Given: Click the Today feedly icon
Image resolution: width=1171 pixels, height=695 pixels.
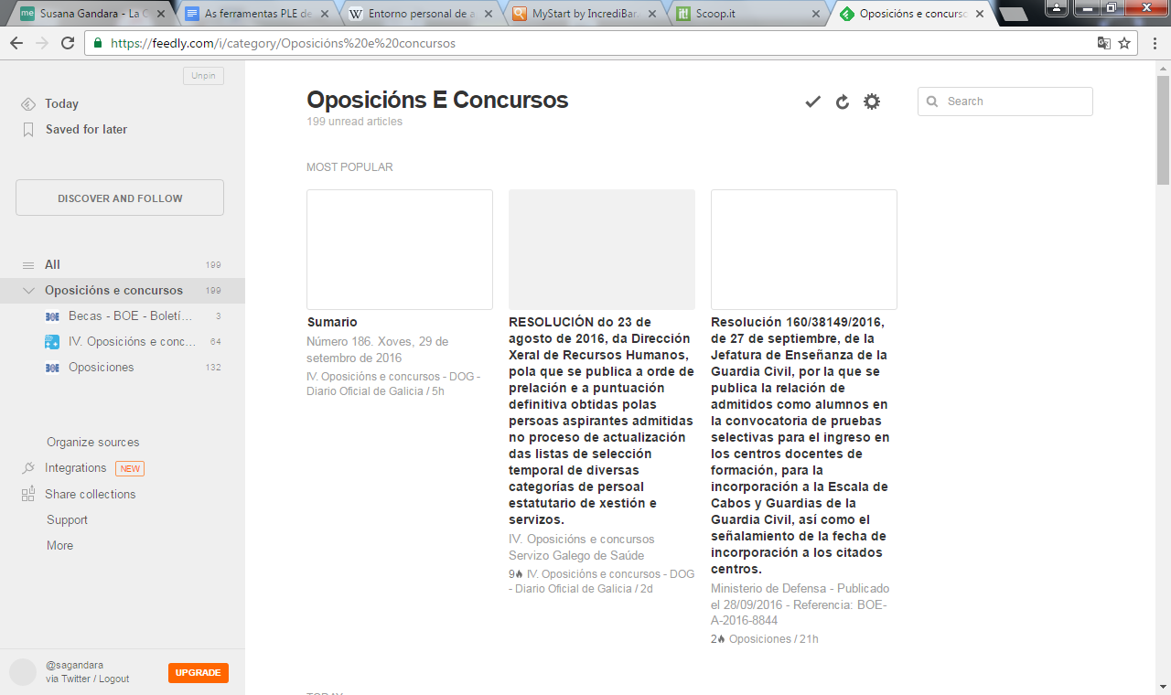Looking at the screenshot, I should click(x=28, y=104).
